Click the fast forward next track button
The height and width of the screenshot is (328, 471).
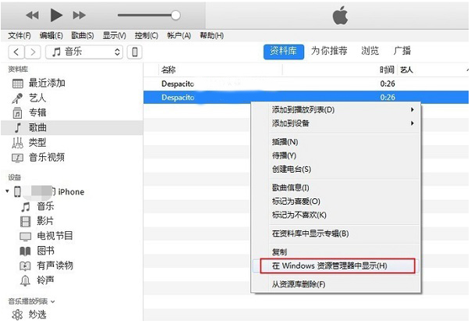pos(80,15)
